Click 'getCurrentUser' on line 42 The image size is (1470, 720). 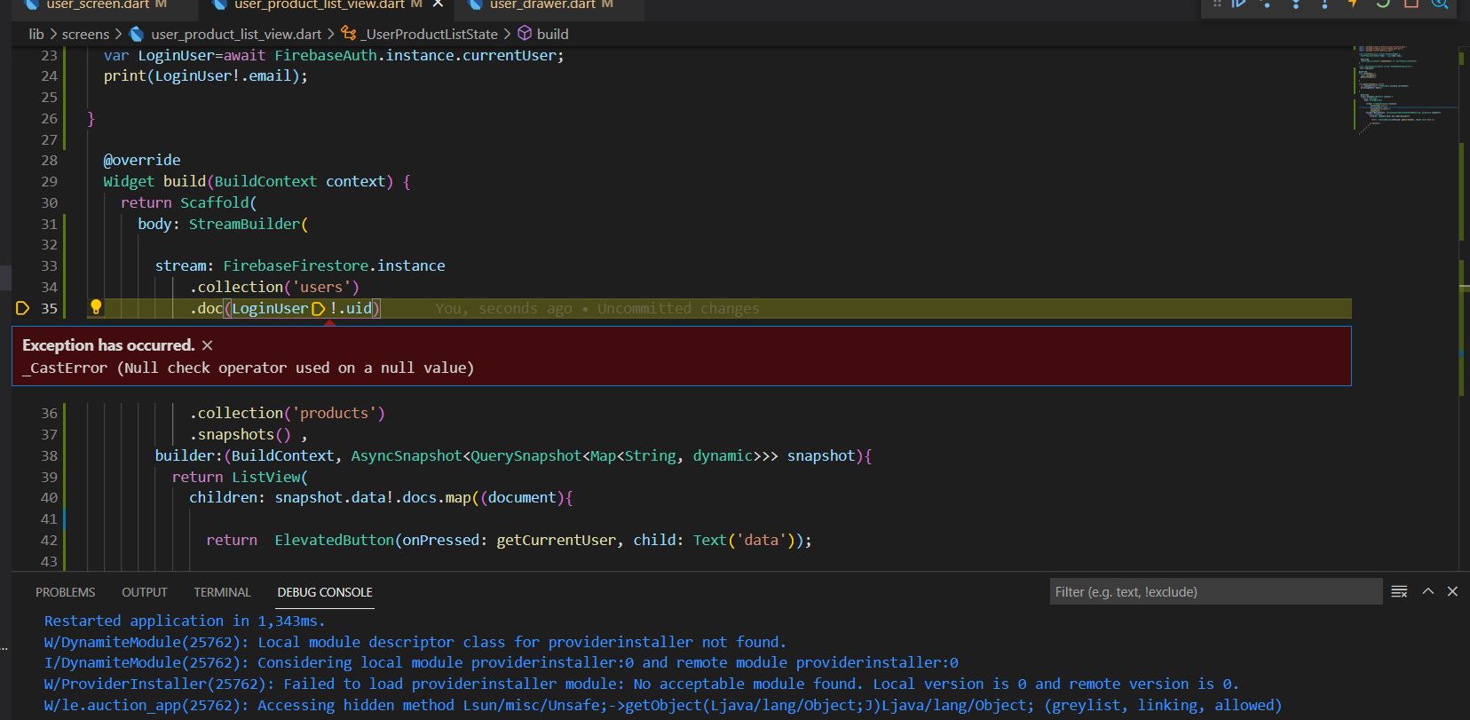556,540
